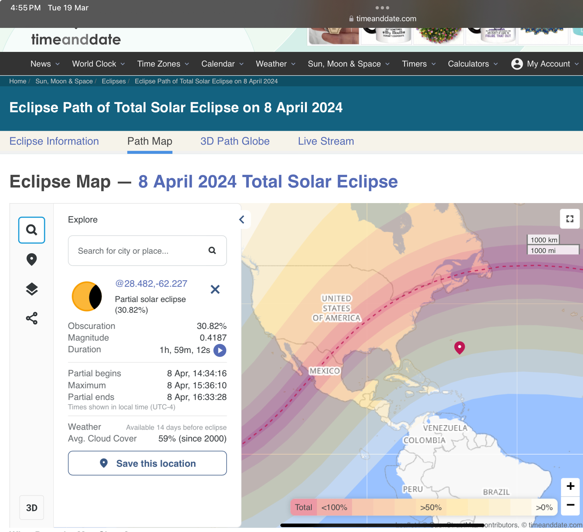Viewport: 583px width, 532px height.
Task: Click the >50% legend color band
Action: pyautogui.click(x=431, y=508)
